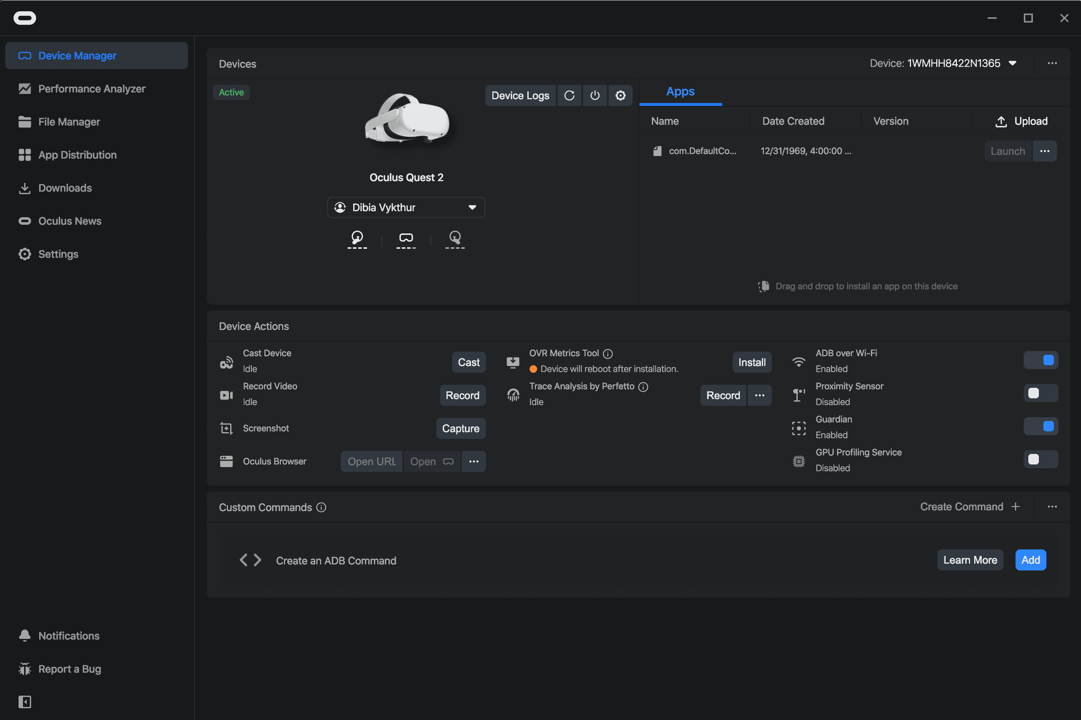
Task: Click the GPU Profiling Service chip icon
Action: tap(799, 461)
